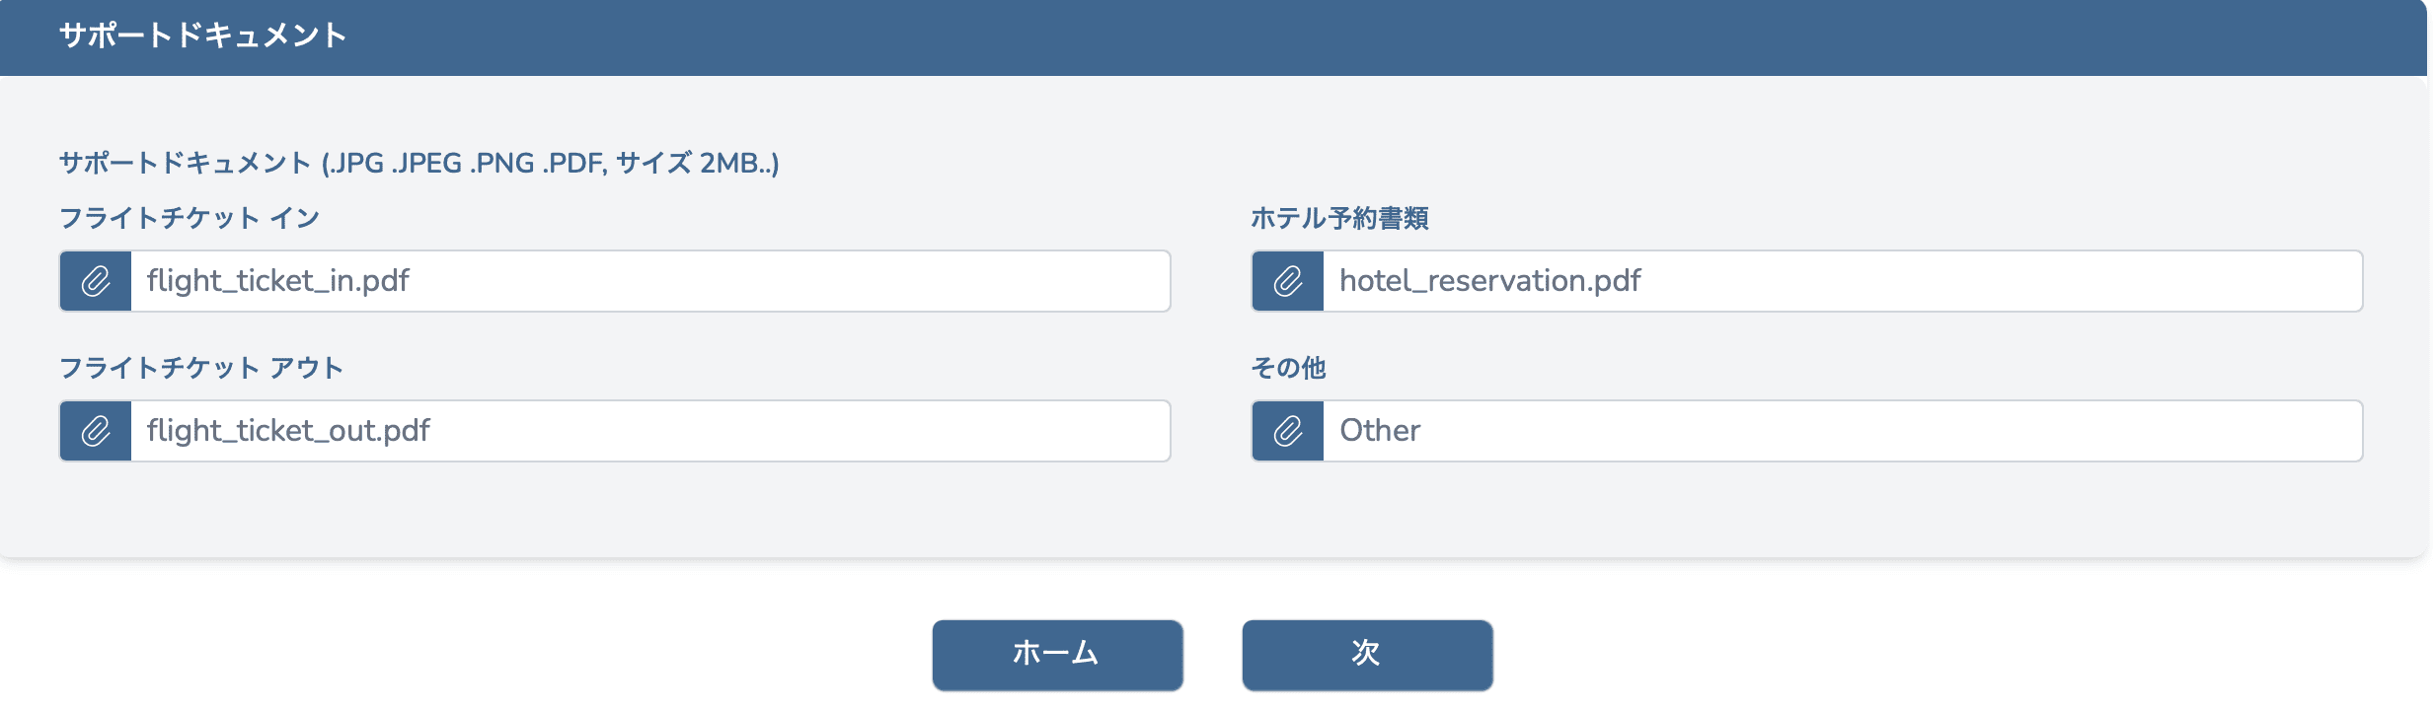Click the フライトチケット アウト label

pyautogui.click(x=201, y=368)
